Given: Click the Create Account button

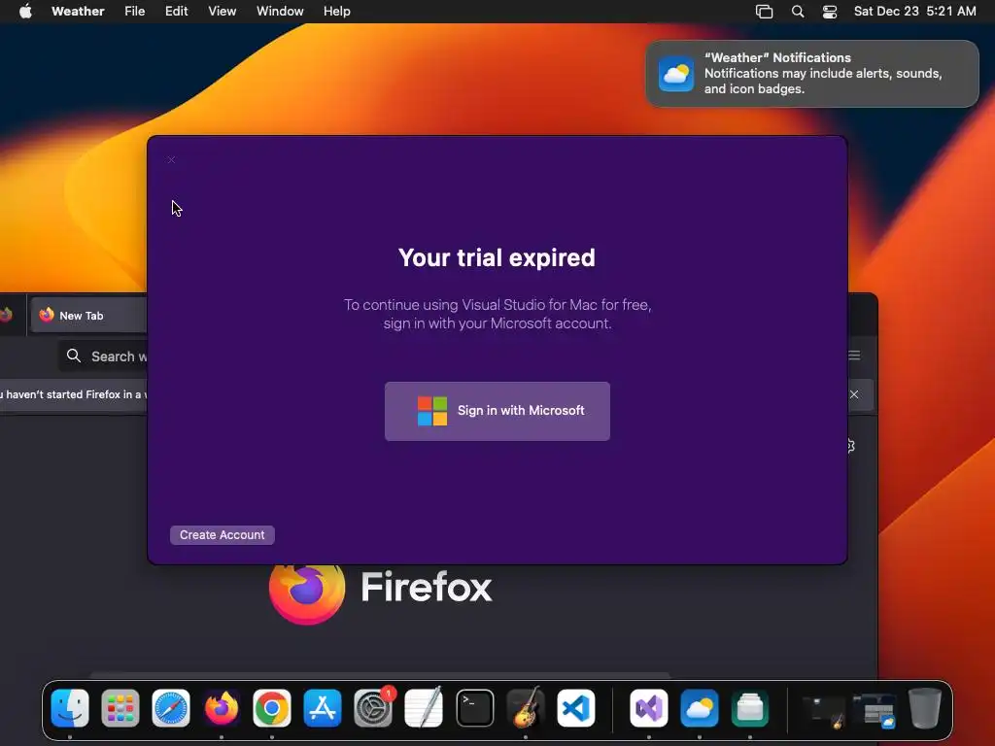Looking at the screenshot, I should 223,535.
